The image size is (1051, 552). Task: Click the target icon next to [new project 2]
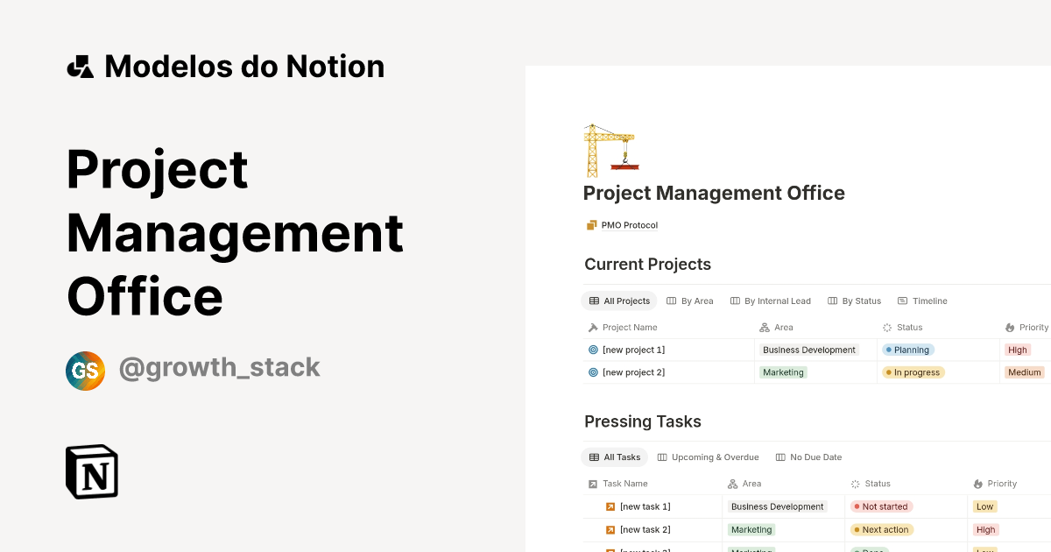(594, 372)
